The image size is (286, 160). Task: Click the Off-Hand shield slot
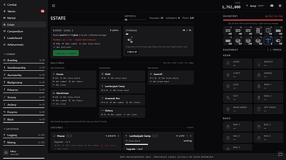[x=268, y=109]
